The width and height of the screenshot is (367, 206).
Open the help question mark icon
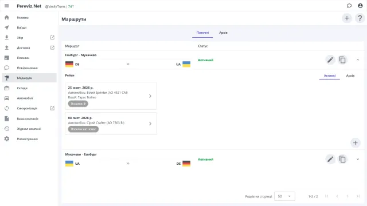point(360,18)
